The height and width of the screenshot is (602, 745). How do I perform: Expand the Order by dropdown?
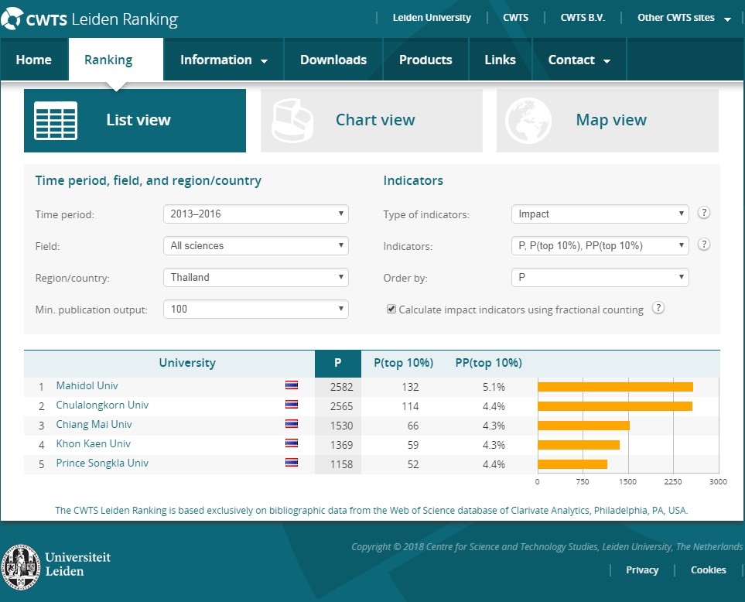point(600,277)
